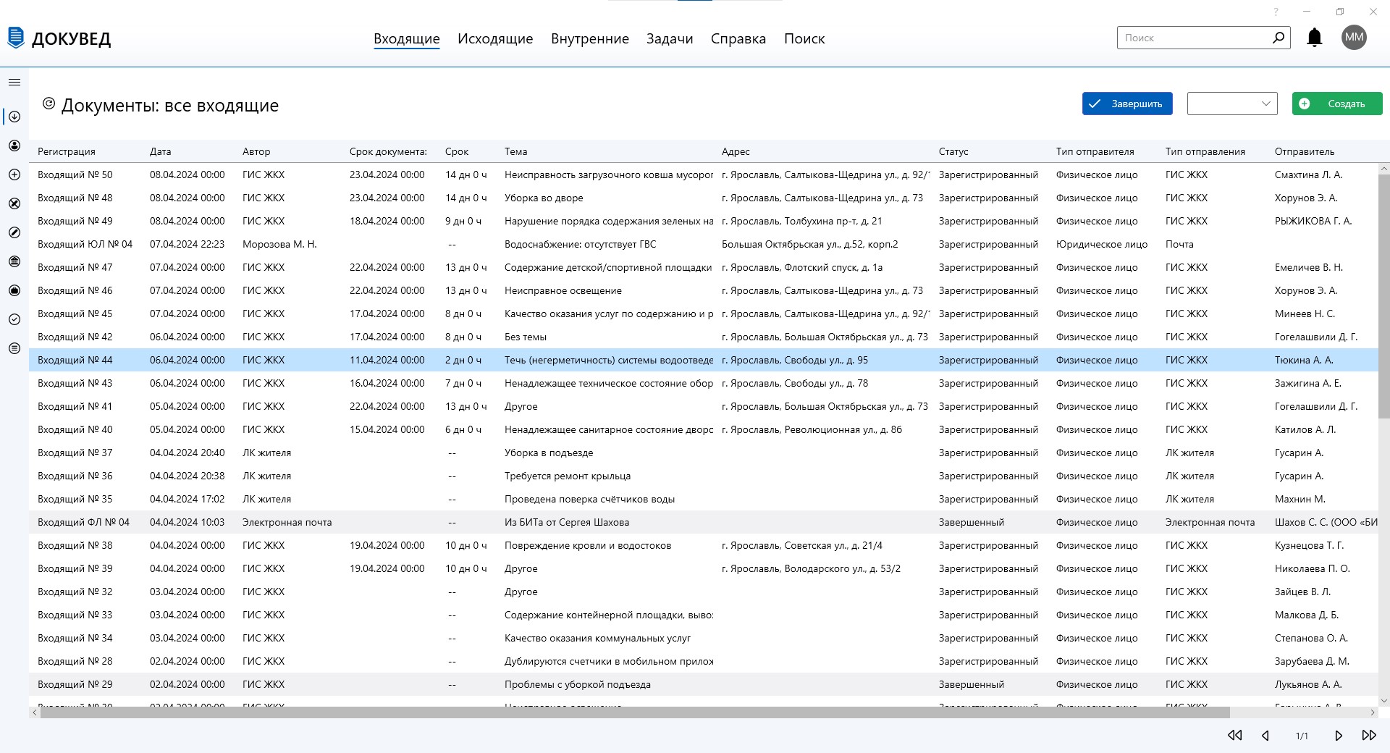The image size is (1390, 753).
Task: Click topic 'Повреждение кровли и водостоков'
Action: click(x=588, y=545)
